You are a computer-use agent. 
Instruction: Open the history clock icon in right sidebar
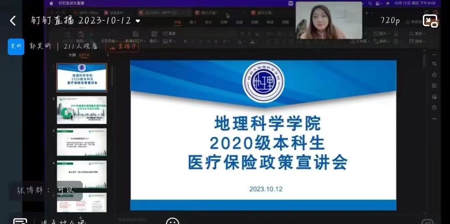(x=434, y=108)
